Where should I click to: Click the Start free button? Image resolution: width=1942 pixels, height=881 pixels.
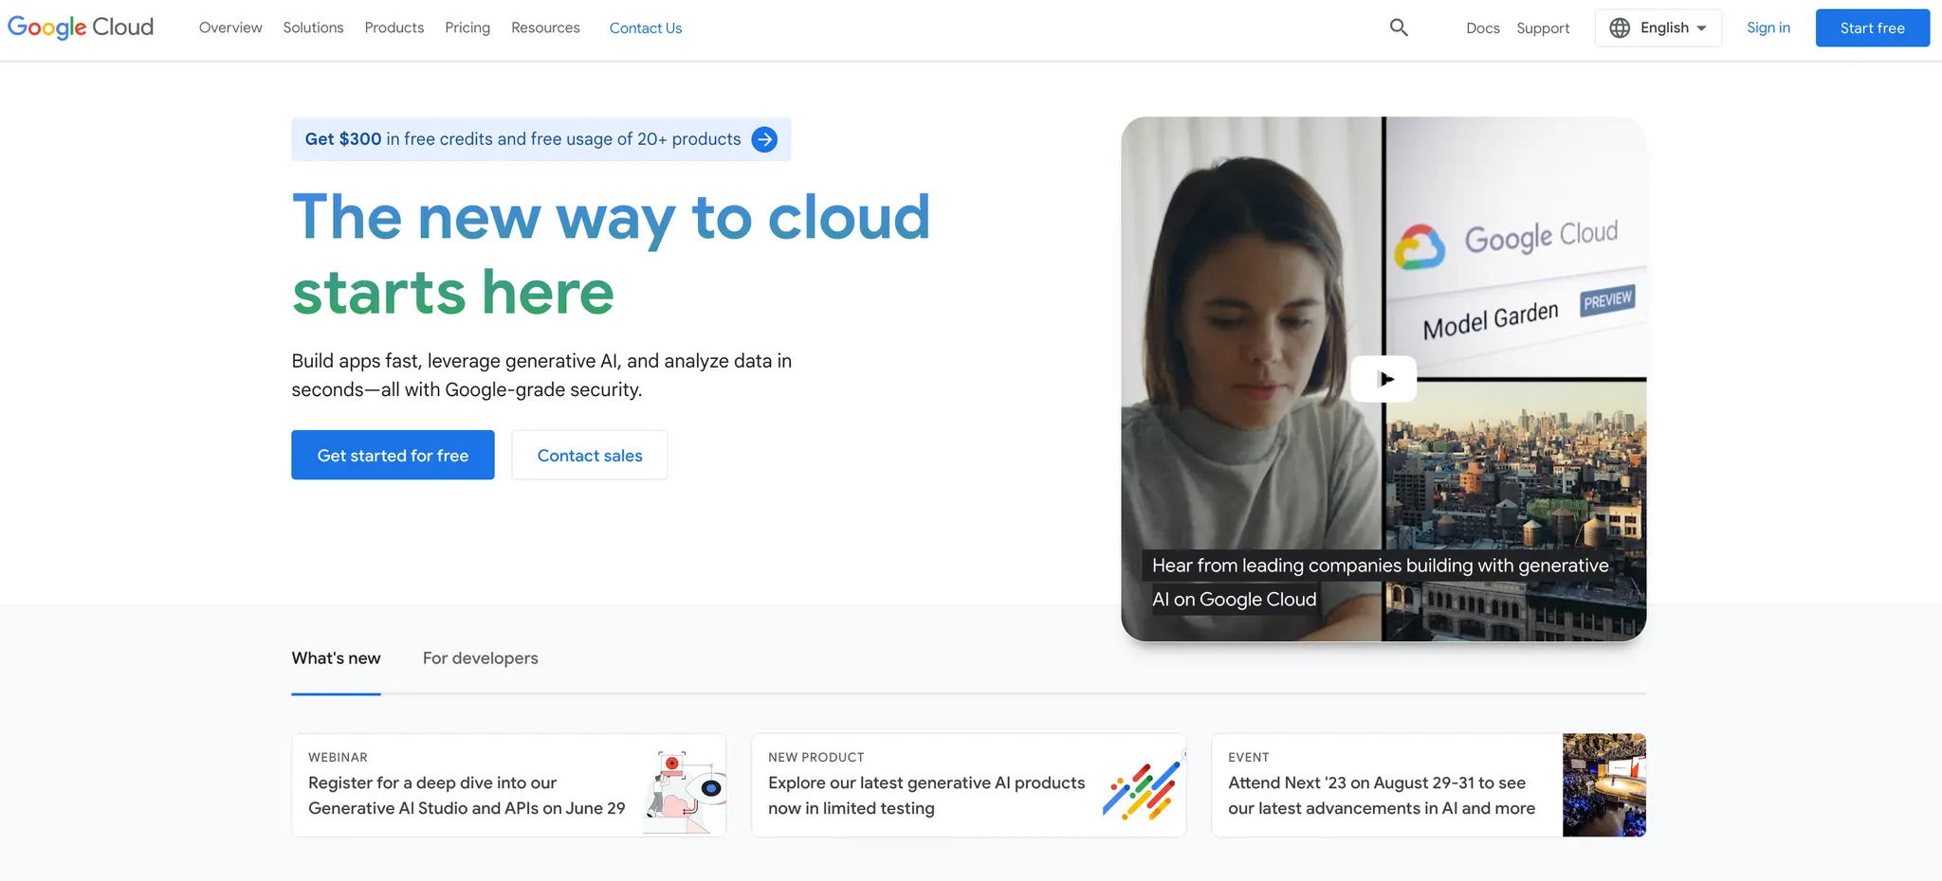click(x=1873, y=28)
